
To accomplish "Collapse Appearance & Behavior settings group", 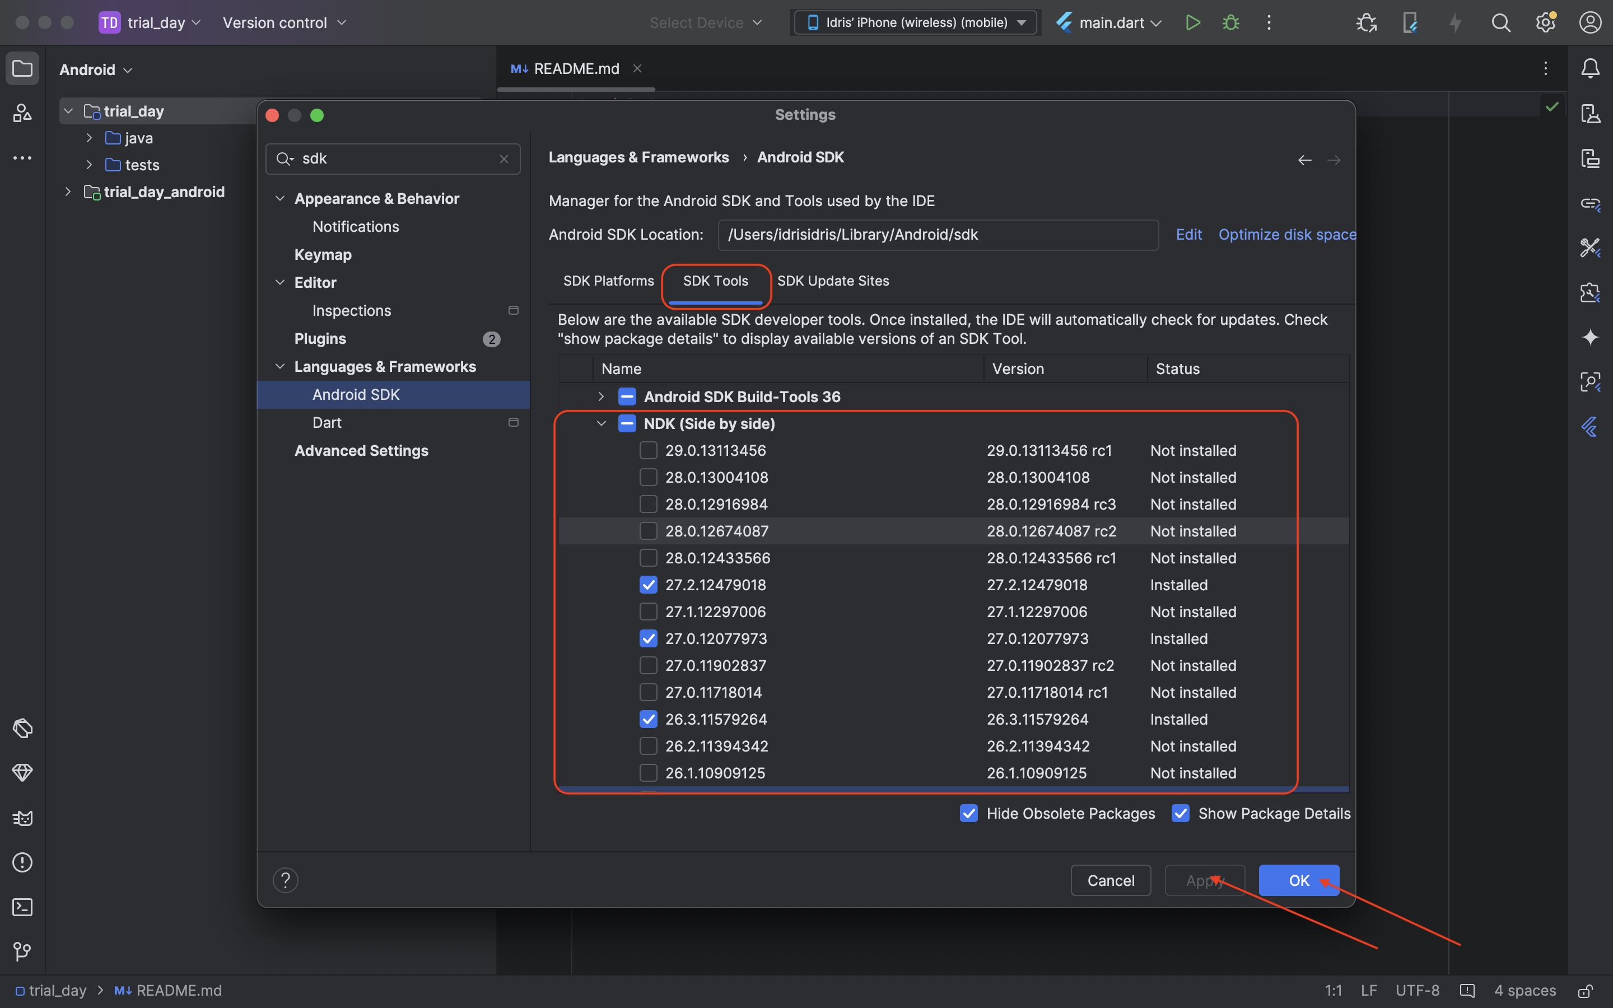I will tap(280, 199).
